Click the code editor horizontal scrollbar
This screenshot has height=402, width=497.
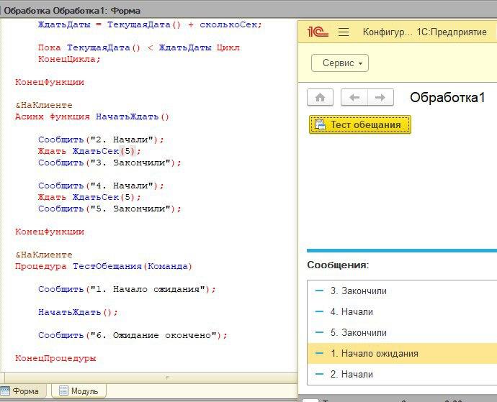tap(151, 378)
